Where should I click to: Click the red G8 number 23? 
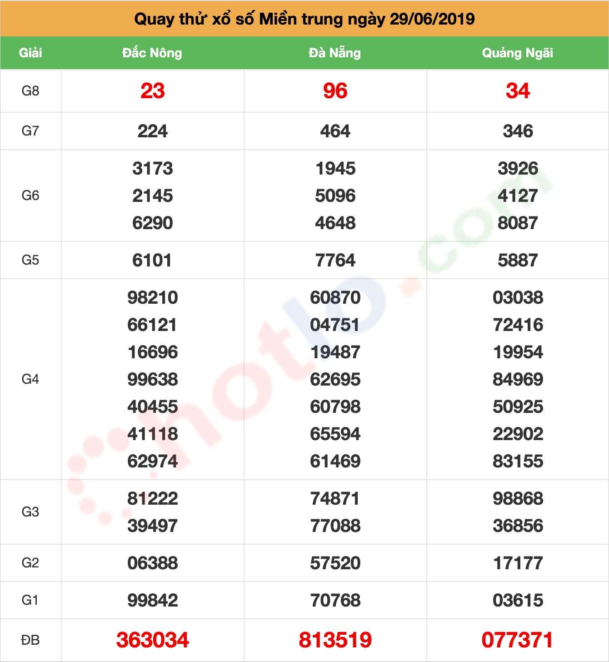(x=153, y=91)
